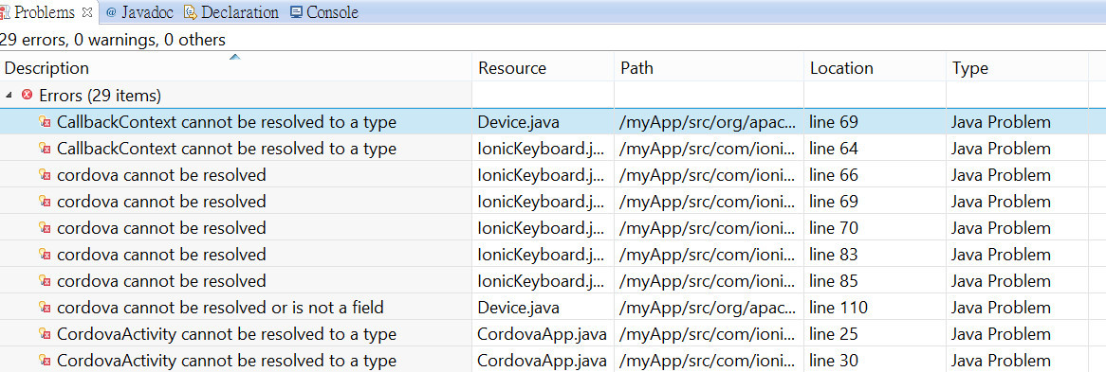Click error icon on the line 30 row
This screenshot has width=1106, height=372.
pyautogui.click(x=45, y=360)
